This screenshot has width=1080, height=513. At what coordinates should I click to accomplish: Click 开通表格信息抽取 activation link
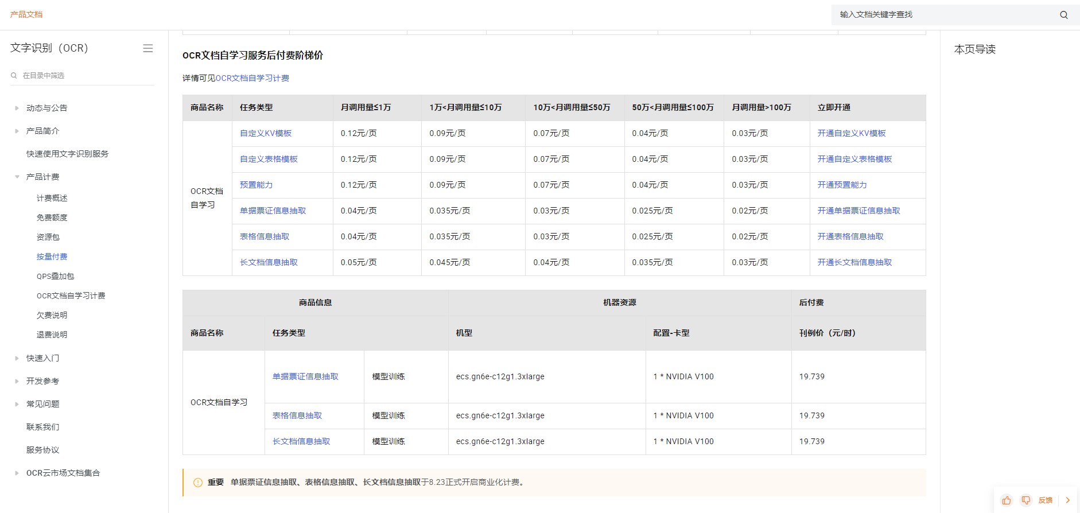(x=850, y=236)
